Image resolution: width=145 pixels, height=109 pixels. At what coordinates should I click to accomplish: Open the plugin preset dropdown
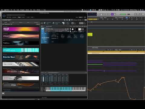(x=16, y=15)
